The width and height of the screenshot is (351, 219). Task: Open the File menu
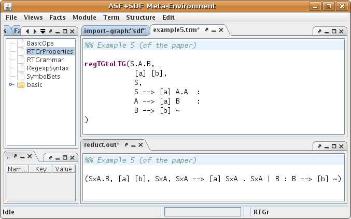pyautogui.click(x=11, y=18)
